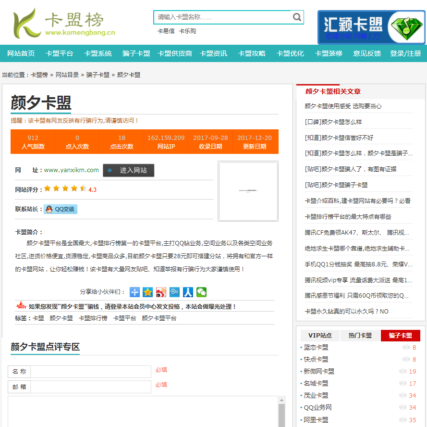Click eye icon next to 名城卡盟

(x=403, y=383)
